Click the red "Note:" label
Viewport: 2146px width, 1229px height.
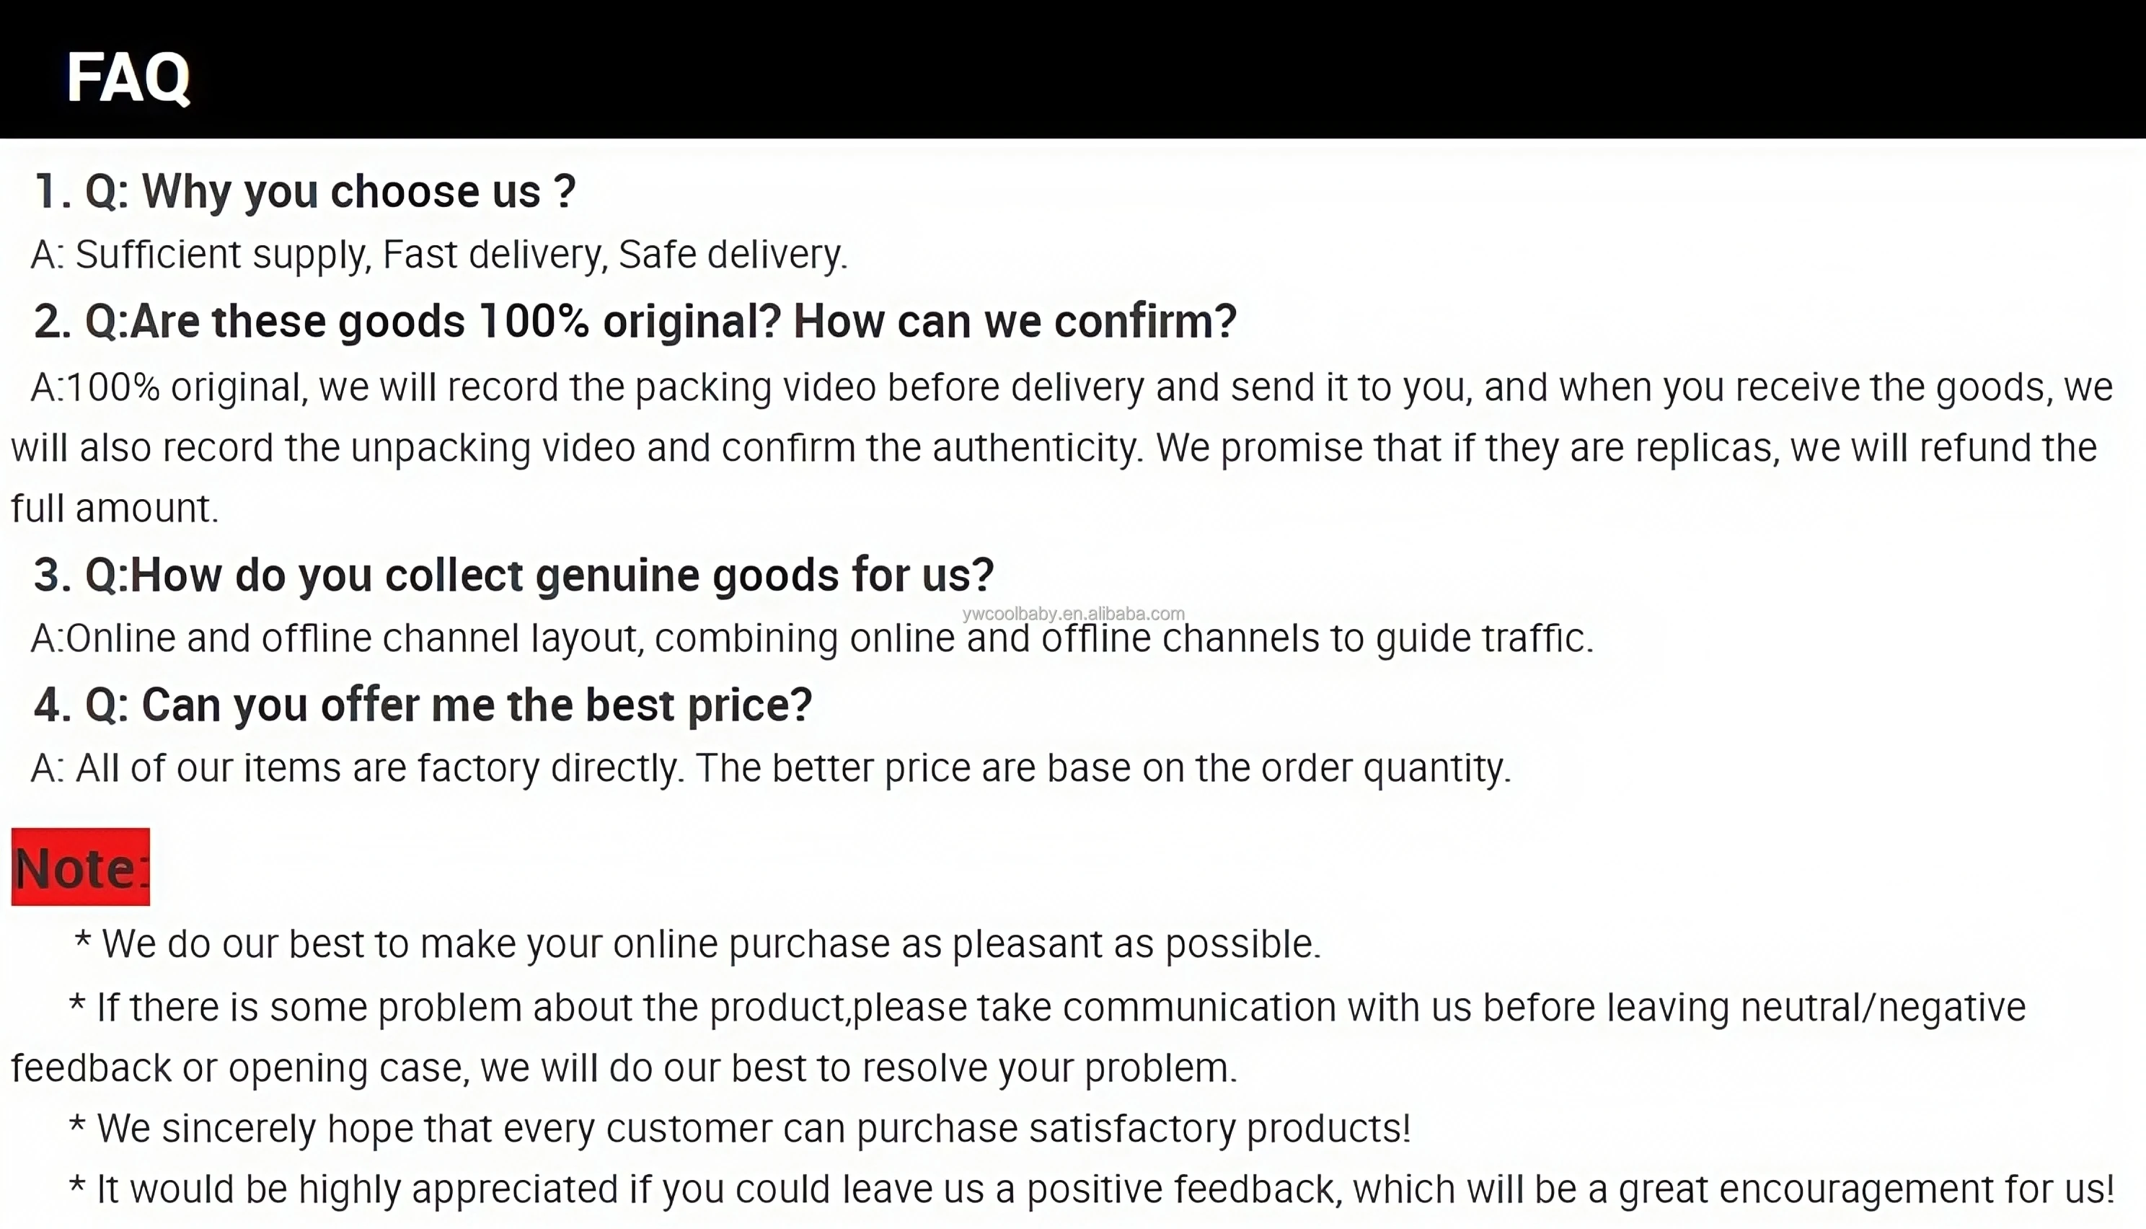point(80,867)
